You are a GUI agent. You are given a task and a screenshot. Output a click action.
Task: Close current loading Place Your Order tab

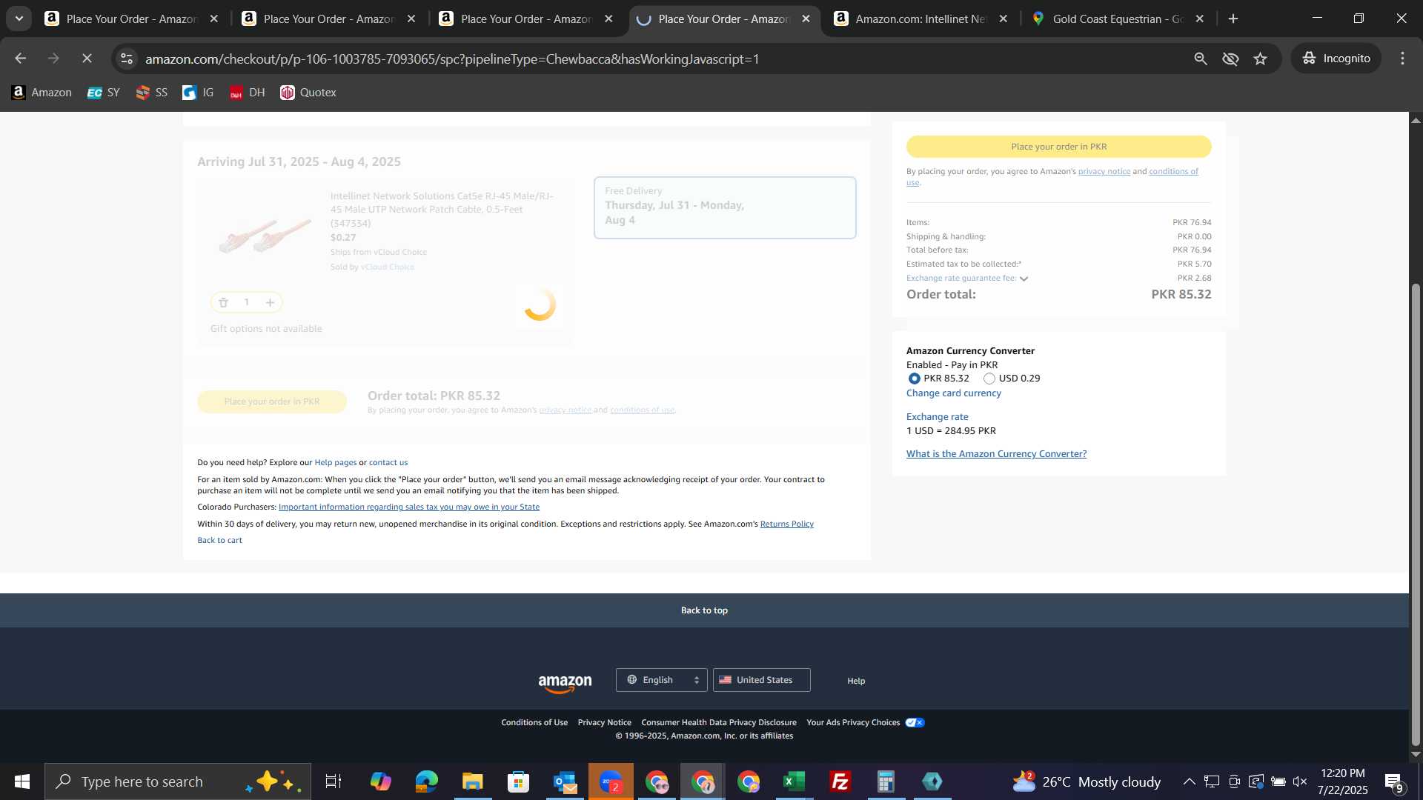point(806,19)
